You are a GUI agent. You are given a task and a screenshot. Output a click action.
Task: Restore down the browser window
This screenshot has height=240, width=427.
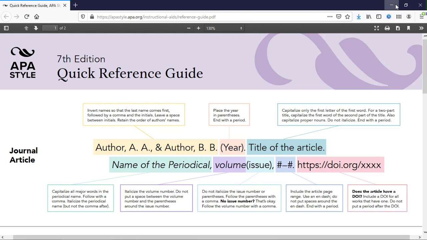click(406, 5)
